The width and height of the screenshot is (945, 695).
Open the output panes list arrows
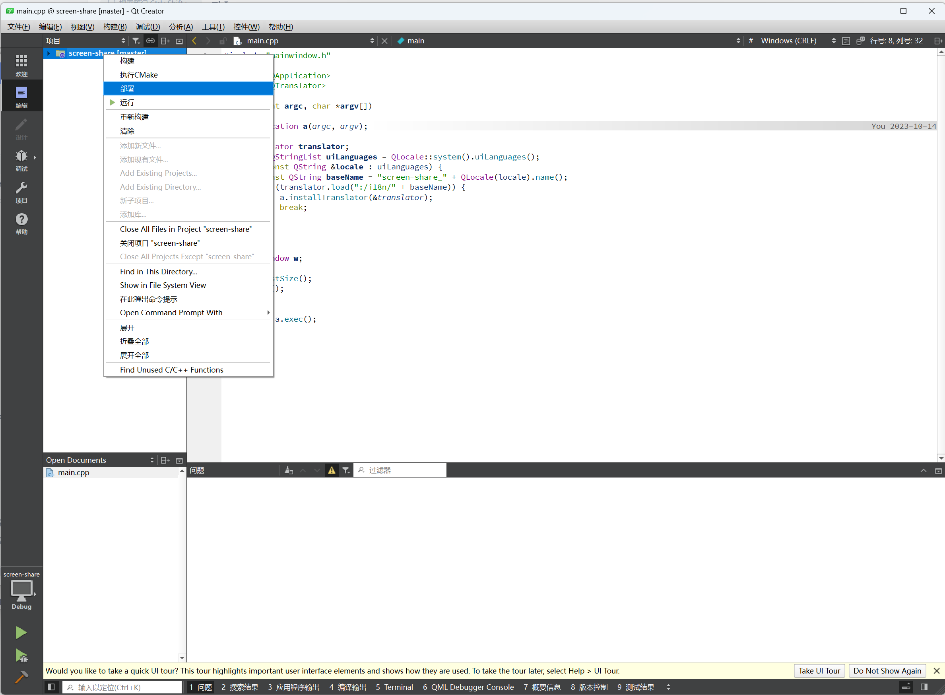668,687
